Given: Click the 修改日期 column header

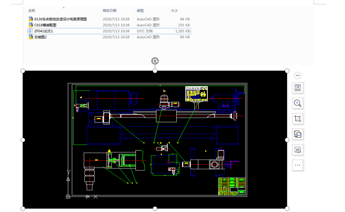Looking at the screenshot, I should click(109, 11).
